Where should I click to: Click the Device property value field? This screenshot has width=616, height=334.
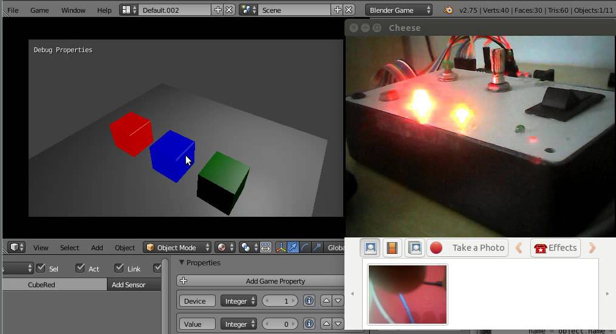click(279, 301)
